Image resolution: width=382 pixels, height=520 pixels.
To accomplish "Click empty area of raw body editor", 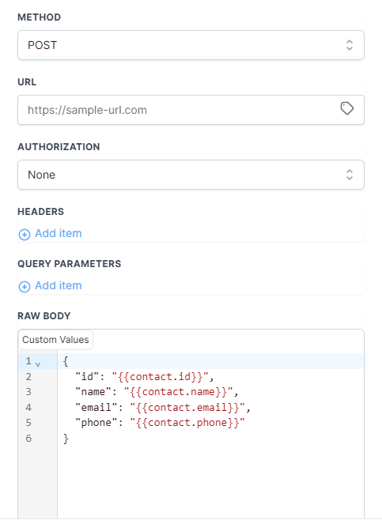I will (210, 480).
